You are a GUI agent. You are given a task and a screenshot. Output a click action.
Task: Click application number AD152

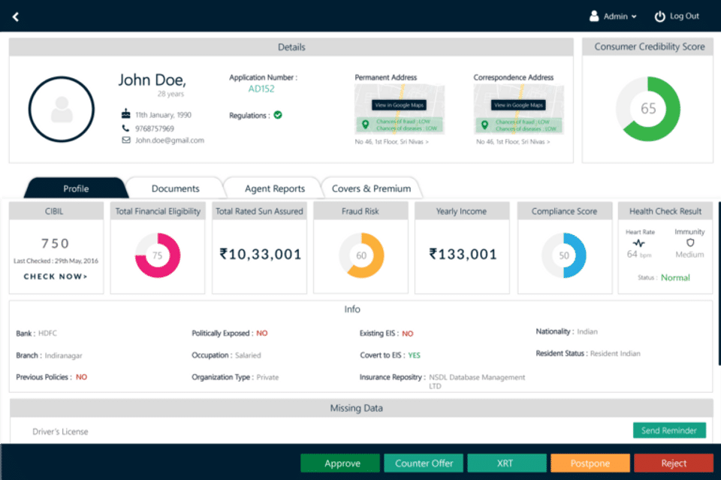tap(261, 89)
